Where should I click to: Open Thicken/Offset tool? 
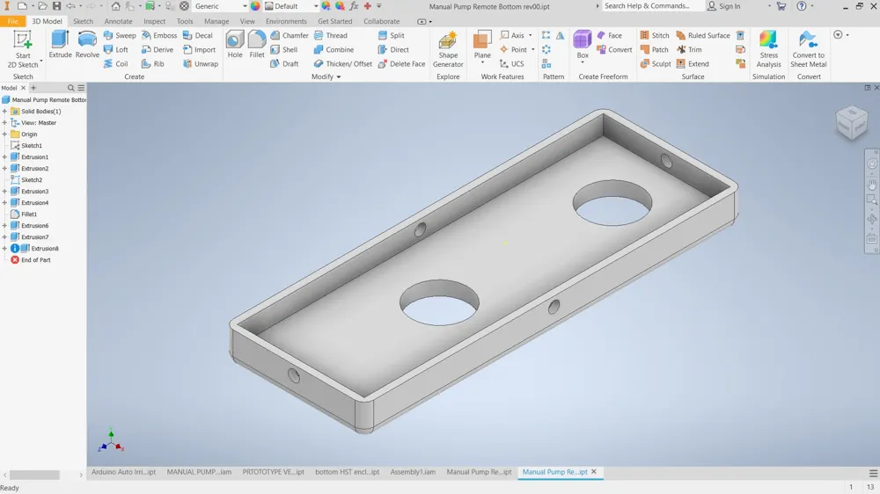[343, 64]
